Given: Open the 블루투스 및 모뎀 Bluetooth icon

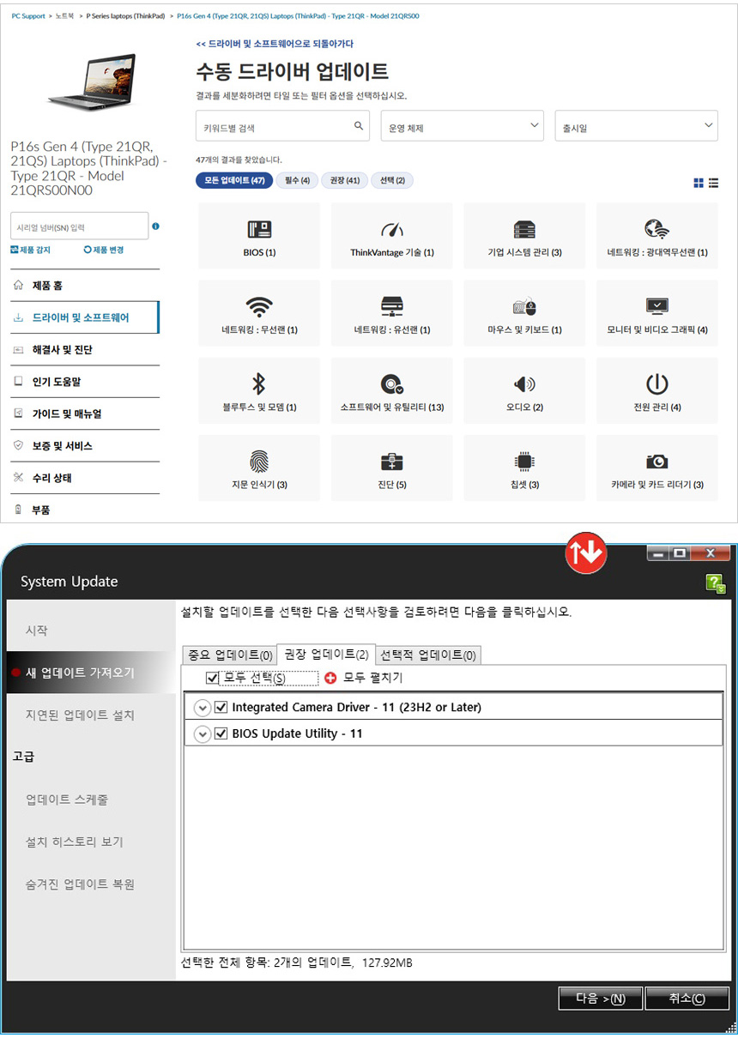Looking at the screenshot, I should pyautogui.click(x=258, y=383).
